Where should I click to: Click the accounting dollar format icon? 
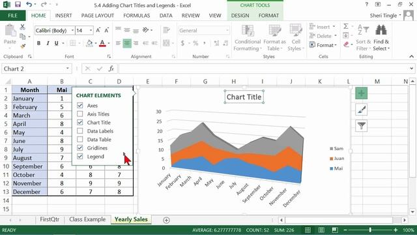(x=182, y=43)
